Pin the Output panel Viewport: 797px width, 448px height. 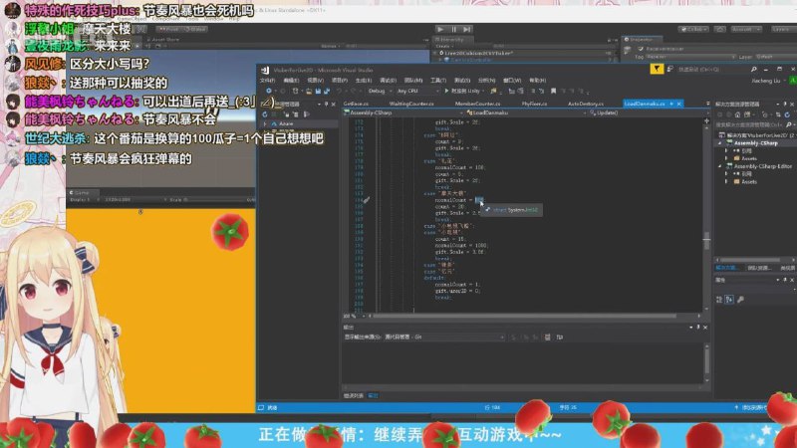[698, 328]
